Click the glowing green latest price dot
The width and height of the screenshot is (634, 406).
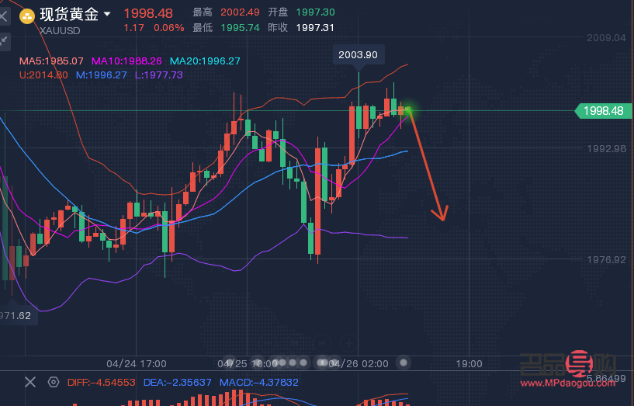[408, 111]
